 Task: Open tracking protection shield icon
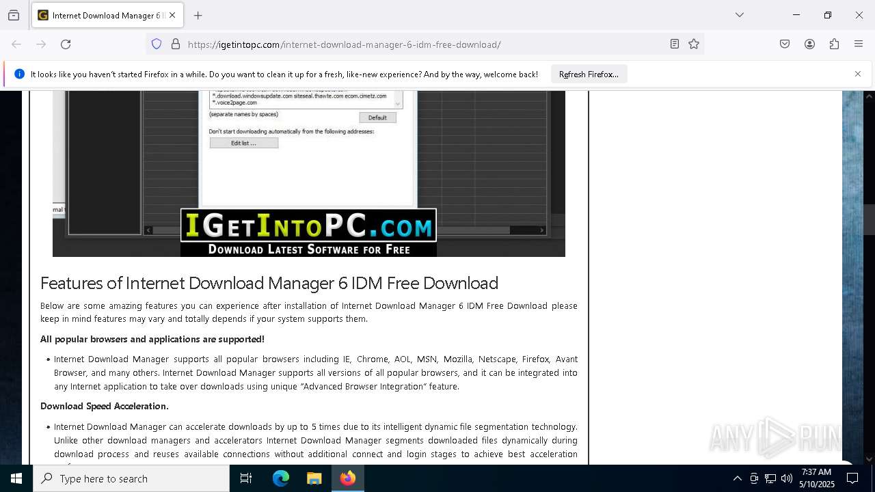157,44
